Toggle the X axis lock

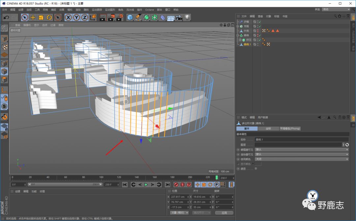[68, 17]
